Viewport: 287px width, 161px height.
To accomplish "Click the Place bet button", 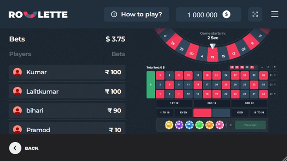I will click(x=250, y=125).
